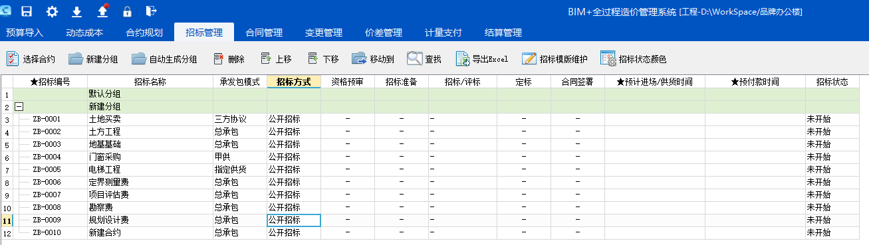The width and height of the screenshot is (869, 245).
Task: Click 招标准备 column header
Action: 401,82
